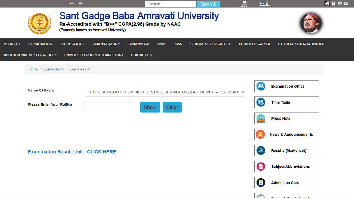Open the Students Corner menu

[254, 44]
